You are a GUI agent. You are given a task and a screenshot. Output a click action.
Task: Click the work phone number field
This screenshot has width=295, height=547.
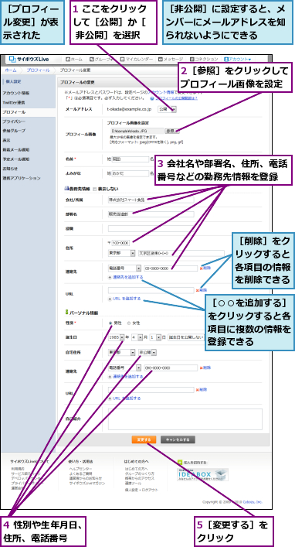pos(171,268)
